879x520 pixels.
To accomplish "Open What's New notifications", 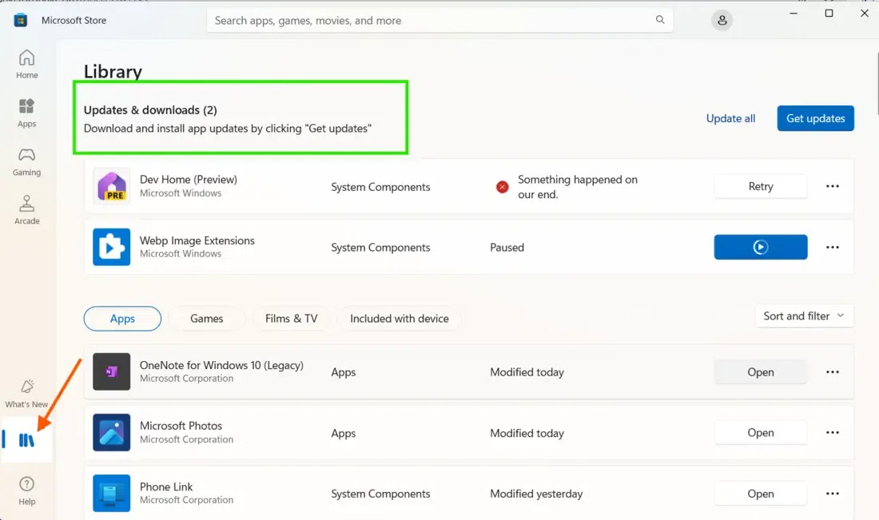I will [26, 393].
